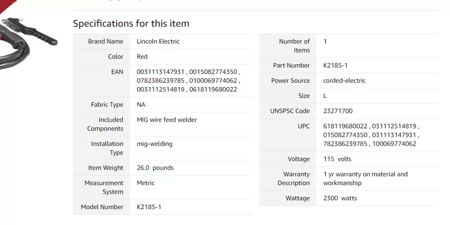This screenshot has height=225, width=450.
Task: Select UPC code 031112514819
Action: (394, 126)
